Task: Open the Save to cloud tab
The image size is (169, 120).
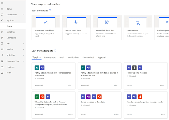Action: pyautogui.click(x=88, y=57)
